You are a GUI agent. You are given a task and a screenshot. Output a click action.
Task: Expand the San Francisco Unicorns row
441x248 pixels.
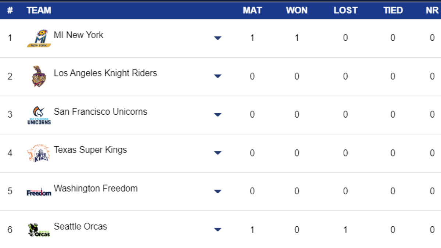(218, 115)
